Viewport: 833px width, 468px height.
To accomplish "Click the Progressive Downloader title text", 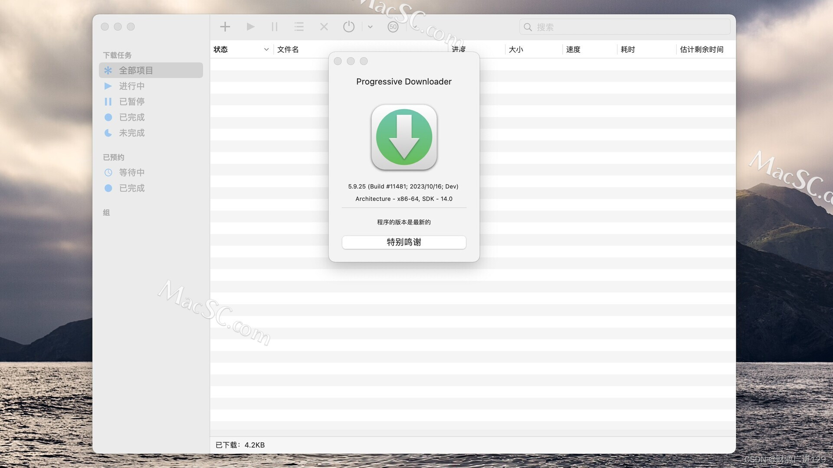I will 404,81.
